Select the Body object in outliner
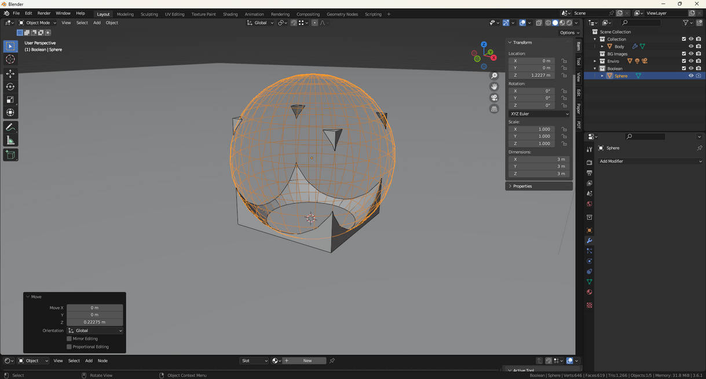The height and width of the screenshot is (379, 706). (x=619, y=46)
